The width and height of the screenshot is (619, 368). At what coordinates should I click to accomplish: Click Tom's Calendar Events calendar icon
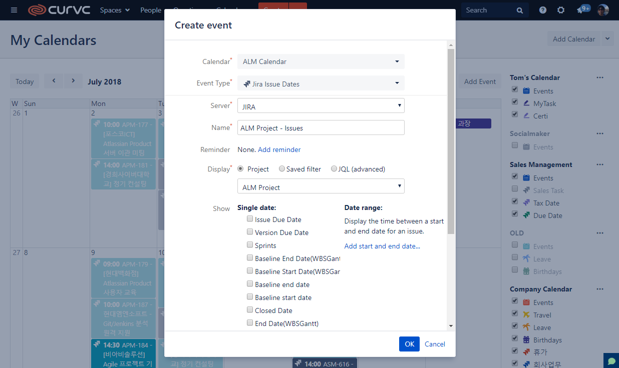click(526, 90)
